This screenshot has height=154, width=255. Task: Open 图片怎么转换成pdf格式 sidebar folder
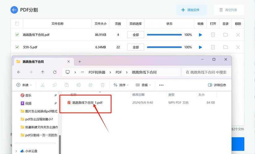click(39, 111)
